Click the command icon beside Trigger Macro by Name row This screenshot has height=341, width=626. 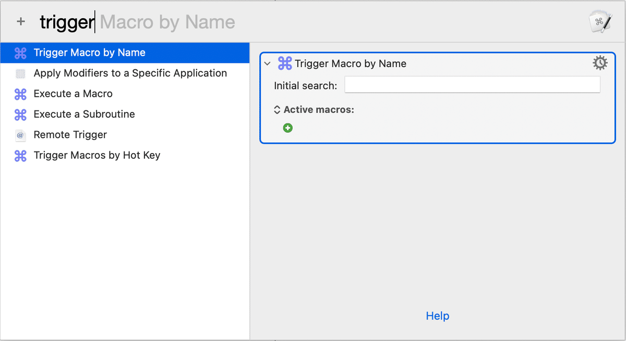20,53
